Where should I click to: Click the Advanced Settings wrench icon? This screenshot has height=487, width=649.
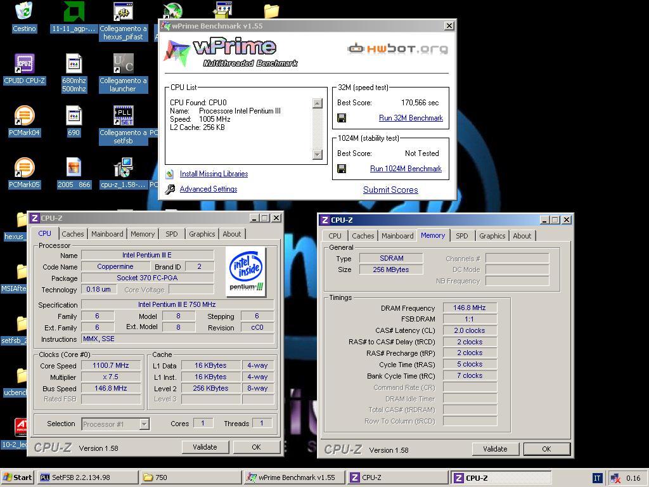(169, 189)
